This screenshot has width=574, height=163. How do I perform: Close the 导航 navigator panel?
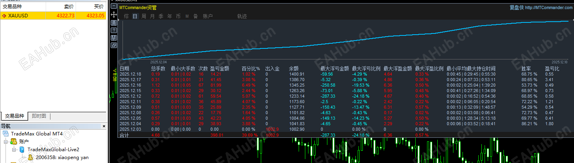104,126
